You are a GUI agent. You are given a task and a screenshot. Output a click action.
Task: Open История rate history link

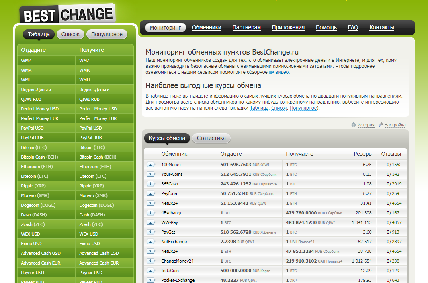(x=366, y=125)
